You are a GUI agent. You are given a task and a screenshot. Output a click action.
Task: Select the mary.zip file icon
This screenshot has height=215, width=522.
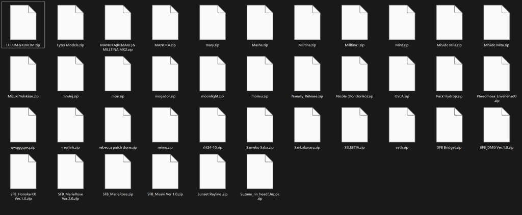point(213,23)
